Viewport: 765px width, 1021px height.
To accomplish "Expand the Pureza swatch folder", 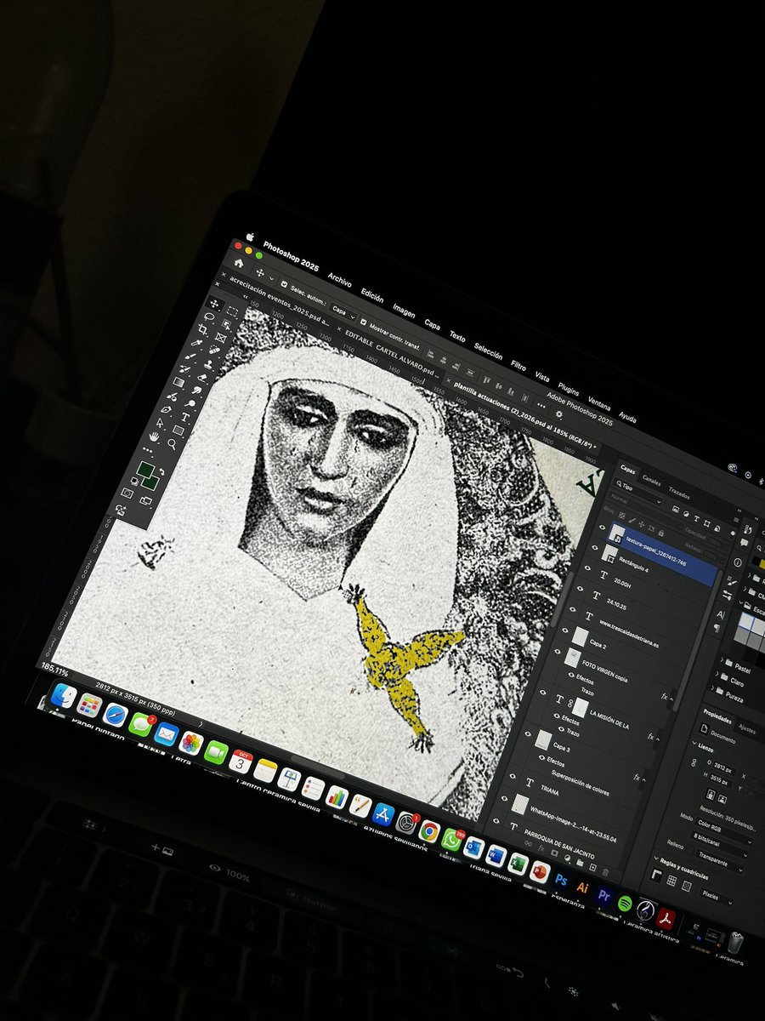I will click(x=712, y=688).
